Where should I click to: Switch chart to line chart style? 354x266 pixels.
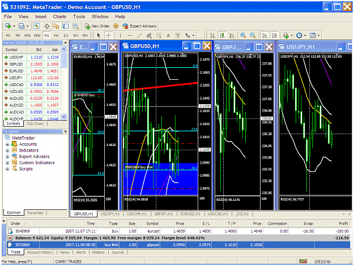click(x=232, y=35)
